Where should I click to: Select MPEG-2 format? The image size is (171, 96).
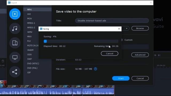(x=31, y=27)
